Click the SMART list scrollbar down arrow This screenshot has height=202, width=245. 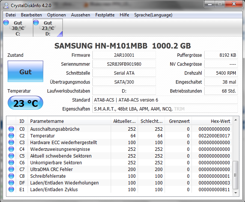pos(236,193)
